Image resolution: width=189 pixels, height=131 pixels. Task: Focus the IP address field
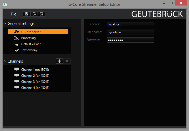click(x=131, y=24)
